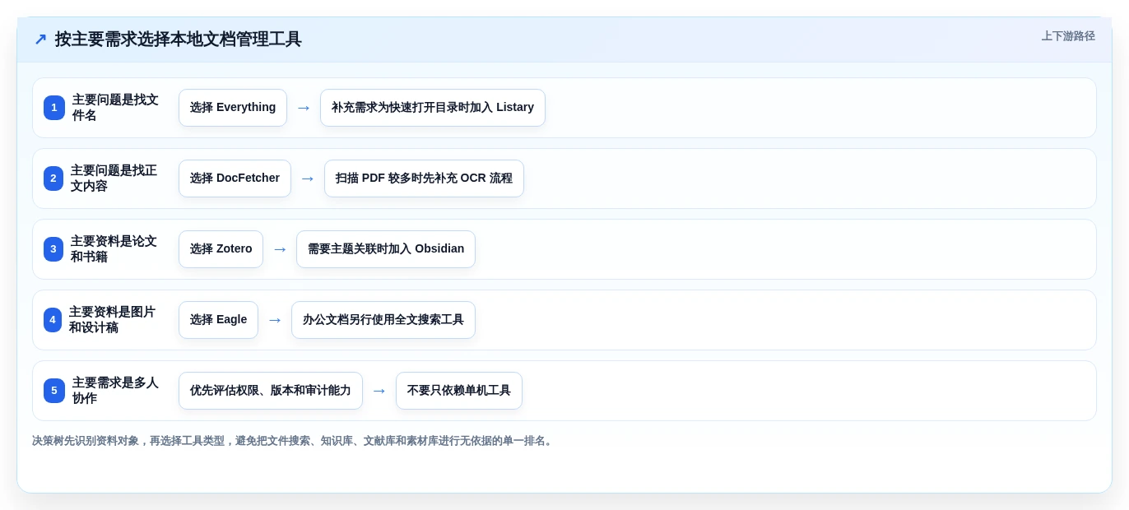Click the 主要问题是找文件名 label

(115, 108)
